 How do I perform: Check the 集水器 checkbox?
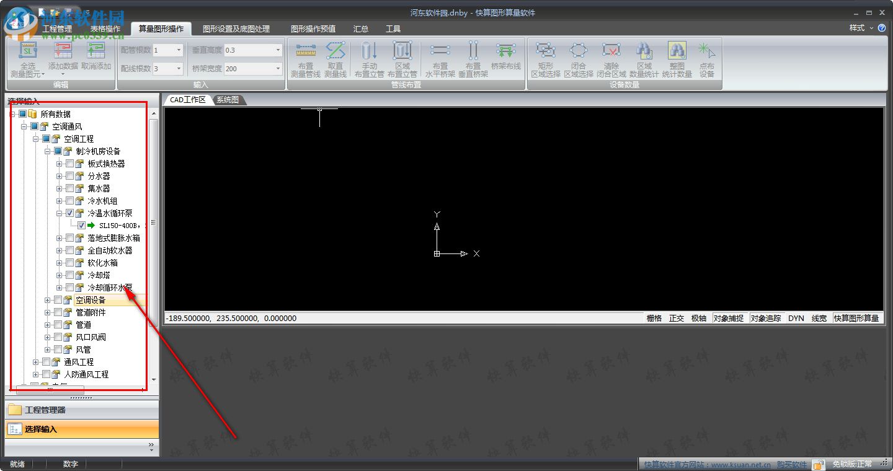click(x=69, y=188)
